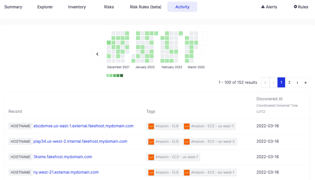Go to previous months with the calendar back arrow
Image resolution: width=315 pixels, height=180 pixels.
(x=97, y=54)
